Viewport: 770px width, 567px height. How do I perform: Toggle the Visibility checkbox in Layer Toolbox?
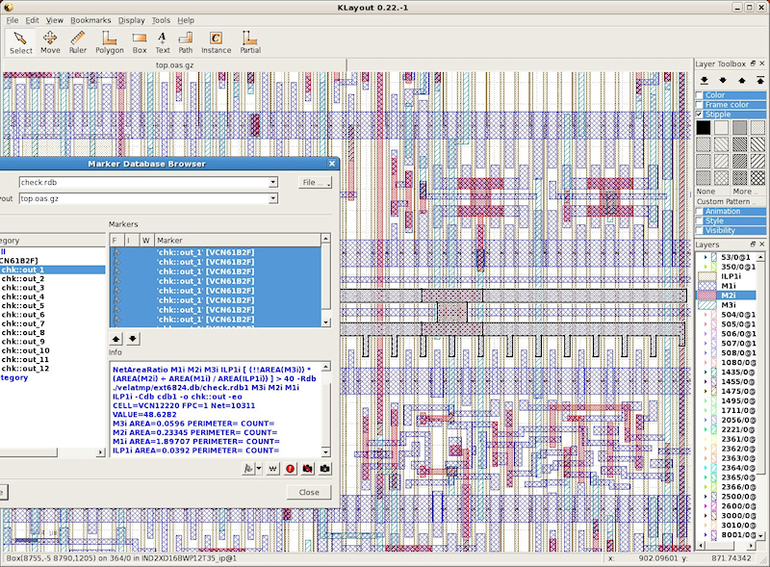700,231
